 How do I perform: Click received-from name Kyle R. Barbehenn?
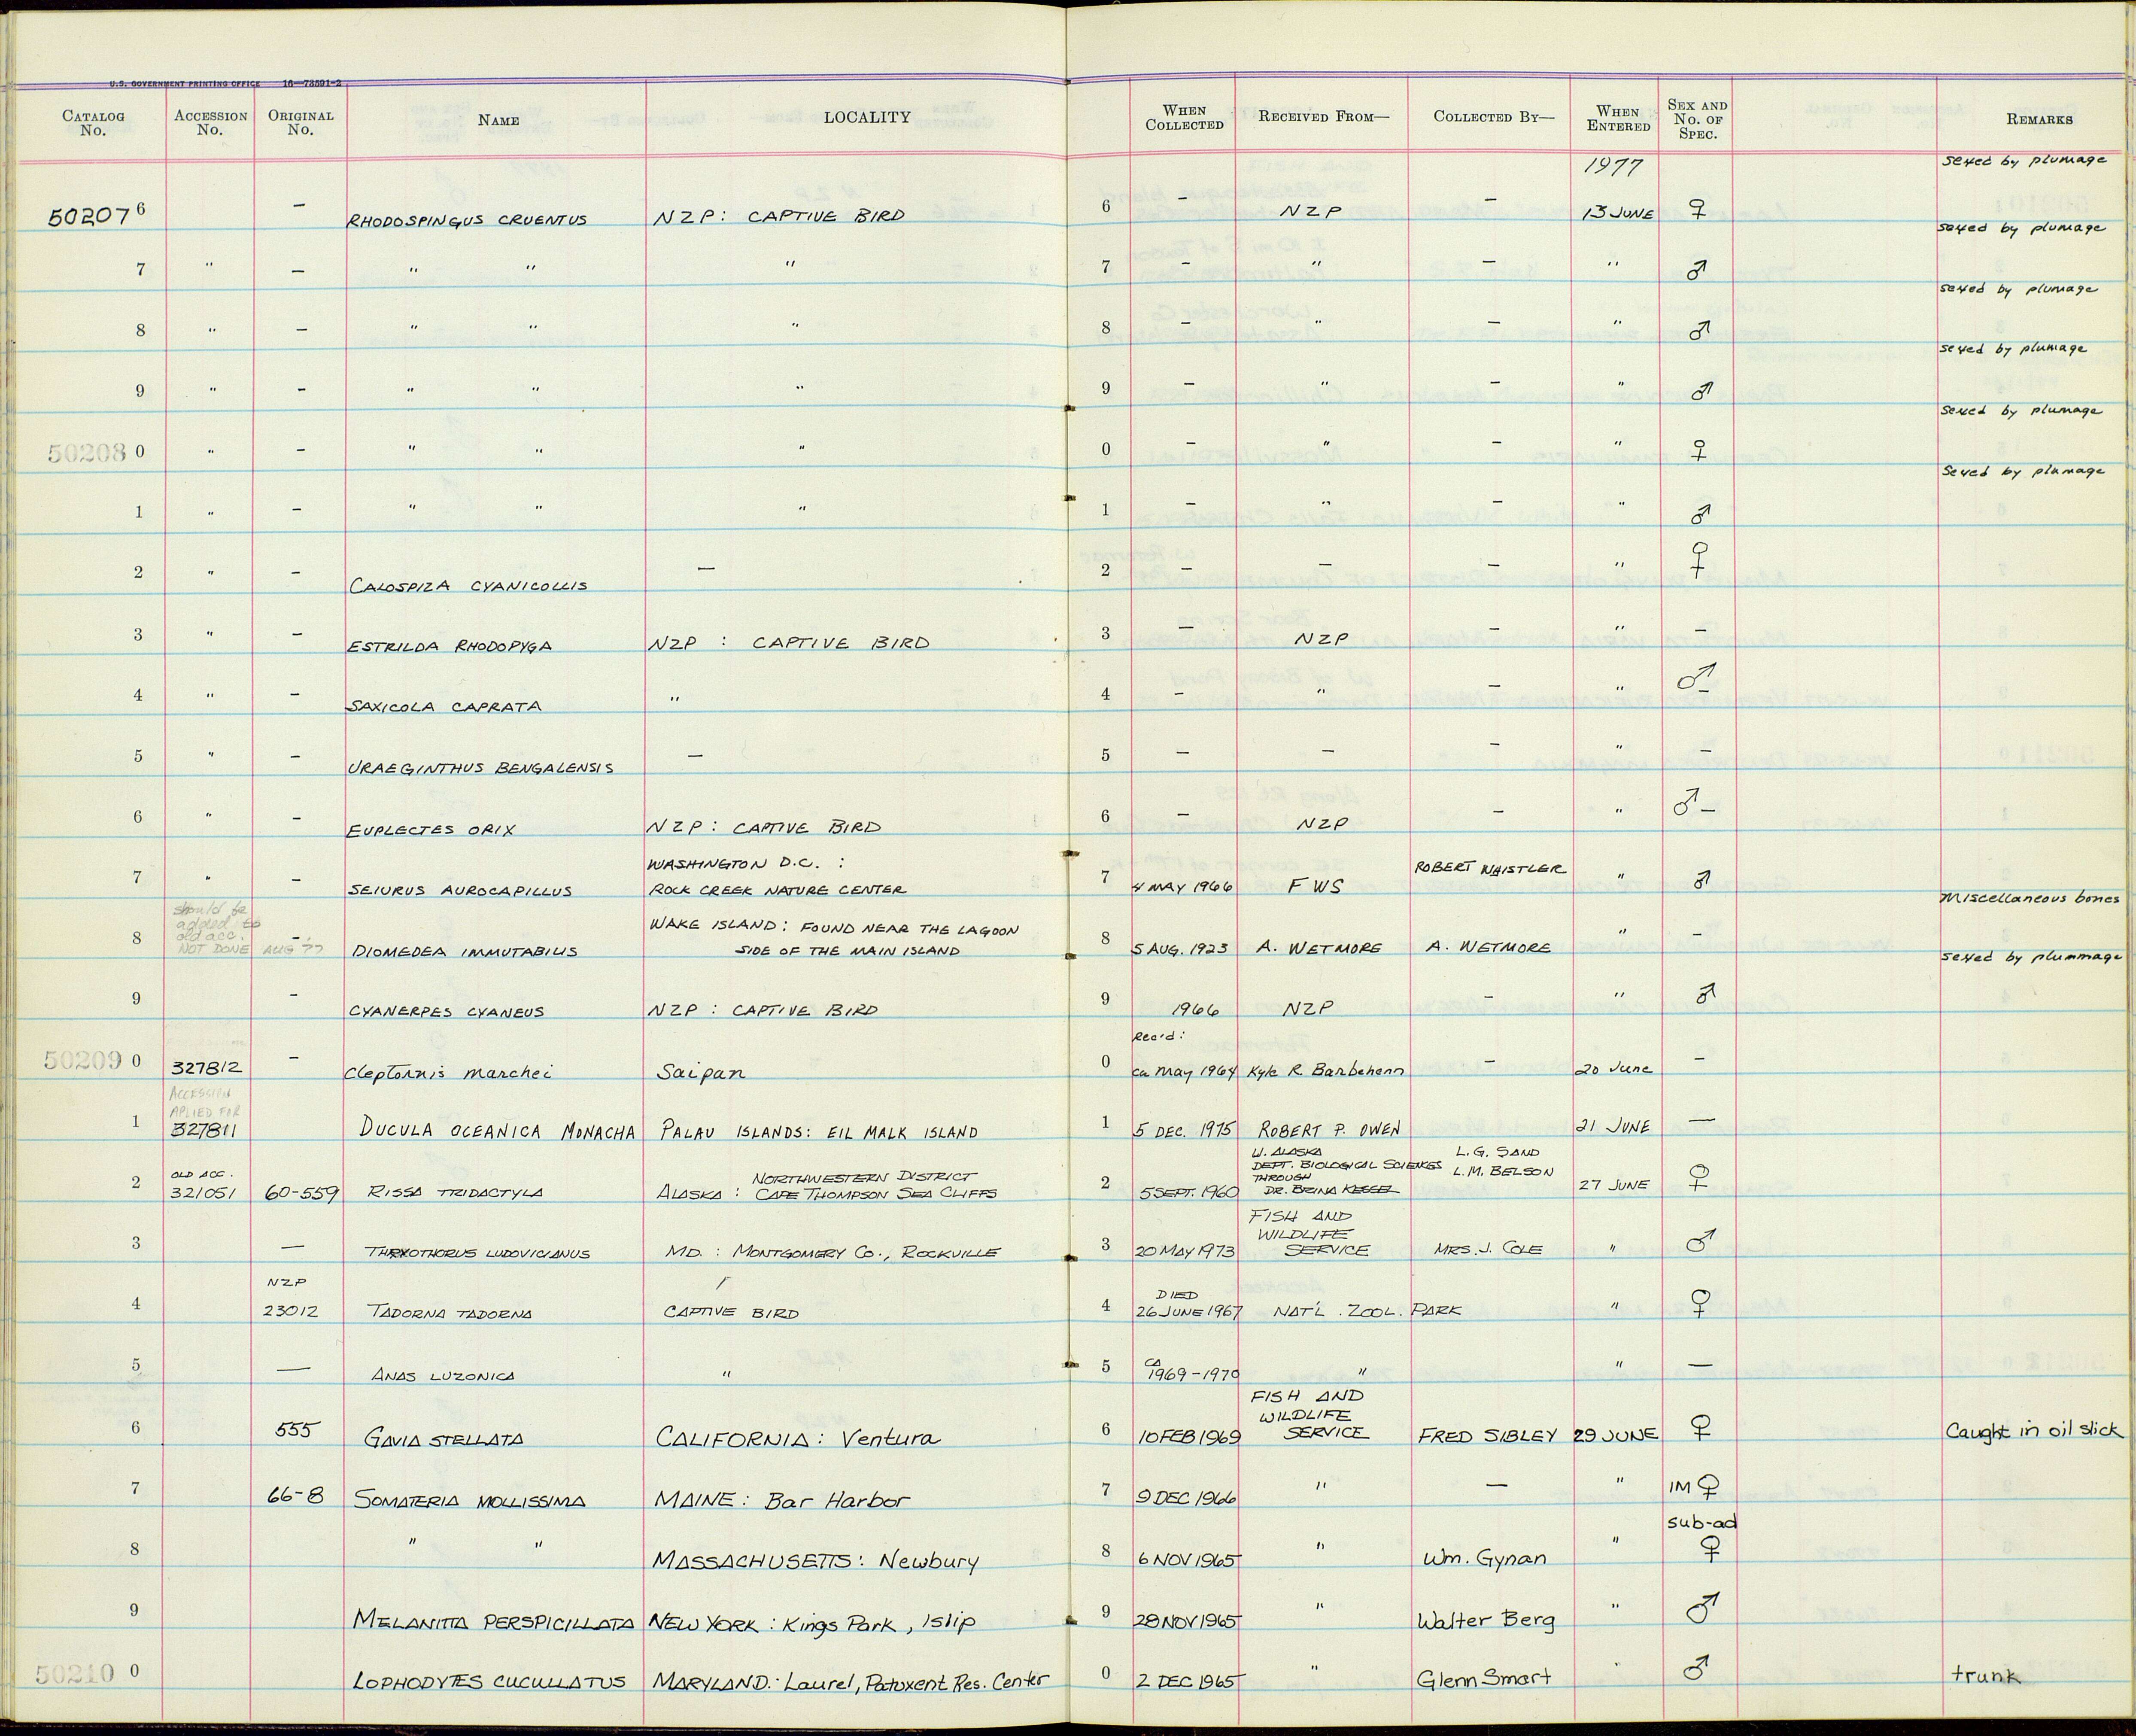(x=1325, y=1070)
